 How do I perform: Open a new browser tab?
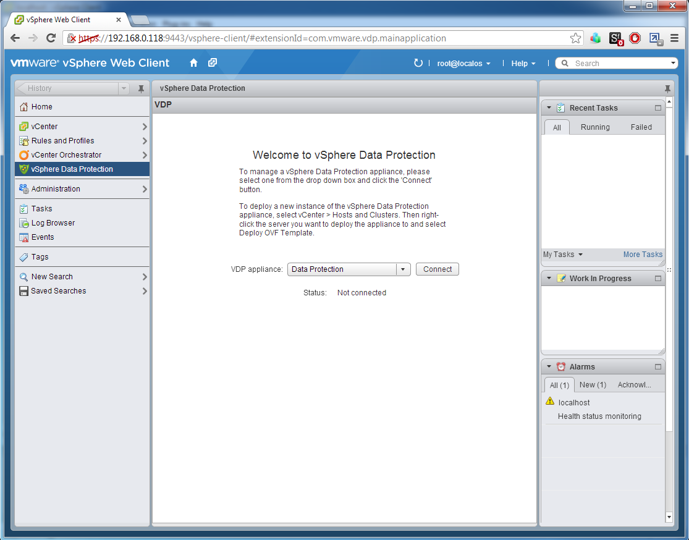click(140, 20)
